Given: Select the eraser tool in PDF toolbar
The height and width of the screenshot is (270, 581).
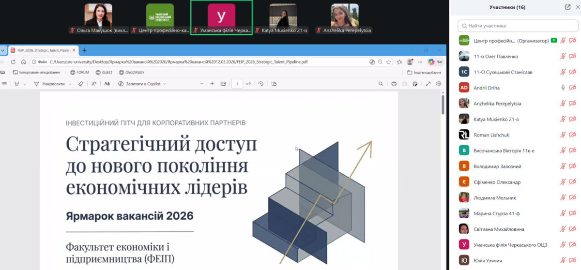Looking at the screenshot, I should [x=81, y=84].
